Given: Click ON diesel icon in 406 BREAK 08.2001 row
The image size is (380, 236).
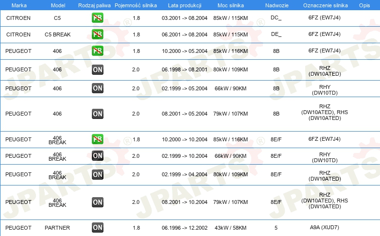Looking at the screenshot, I should point(98,202).
